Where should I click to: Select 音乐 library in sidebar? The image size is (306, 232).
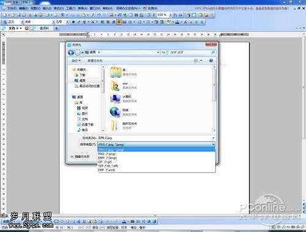click(83, 130)
